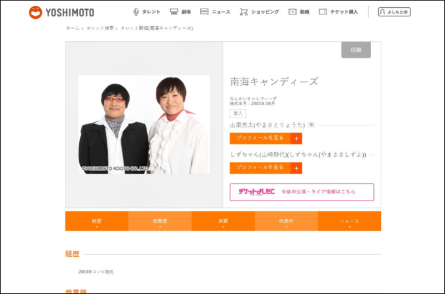Jump to the 経歴 section tab
This screenshot has height=294, width=445.
(x=97, y=221)
